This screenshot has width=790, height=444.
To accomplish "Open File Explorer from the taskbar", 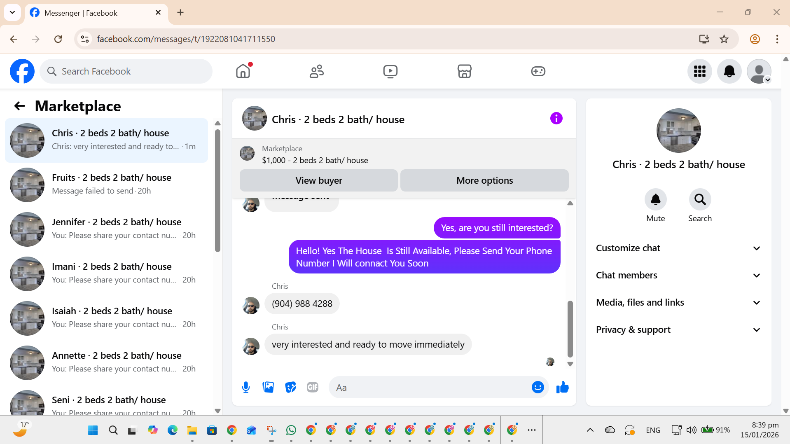I will [x=192, y=430].
